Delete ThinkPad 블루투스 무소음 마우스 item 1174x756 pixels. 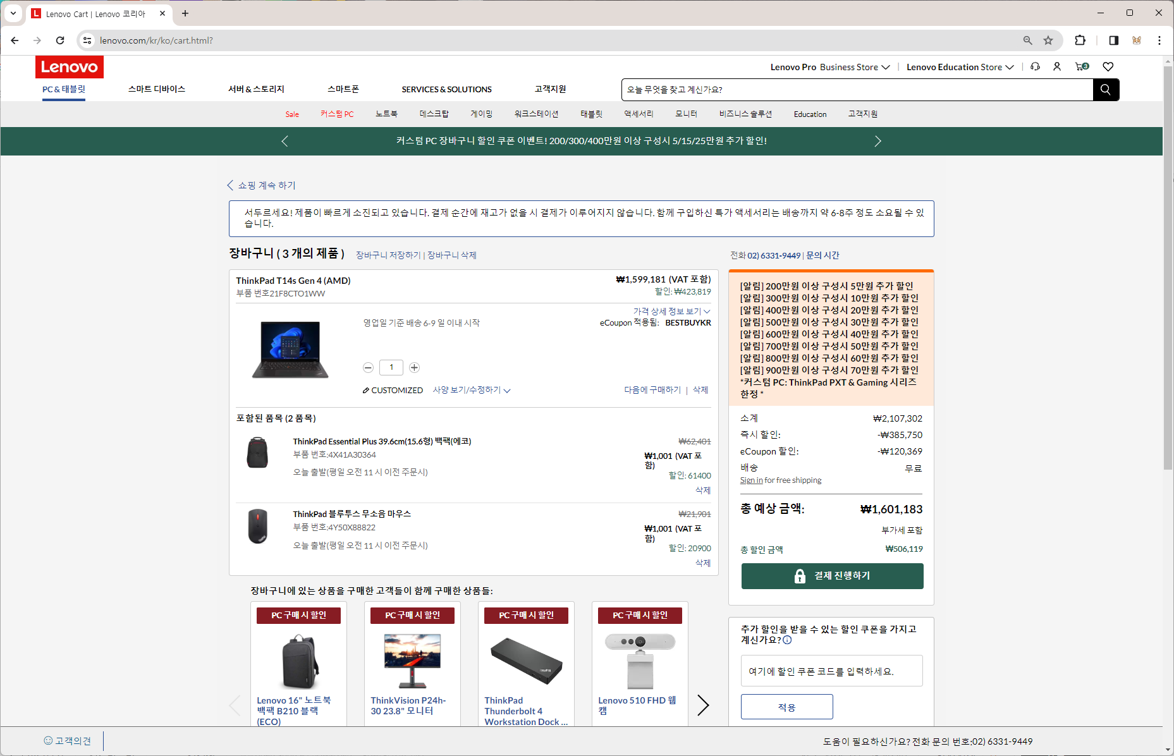[703, 563]
